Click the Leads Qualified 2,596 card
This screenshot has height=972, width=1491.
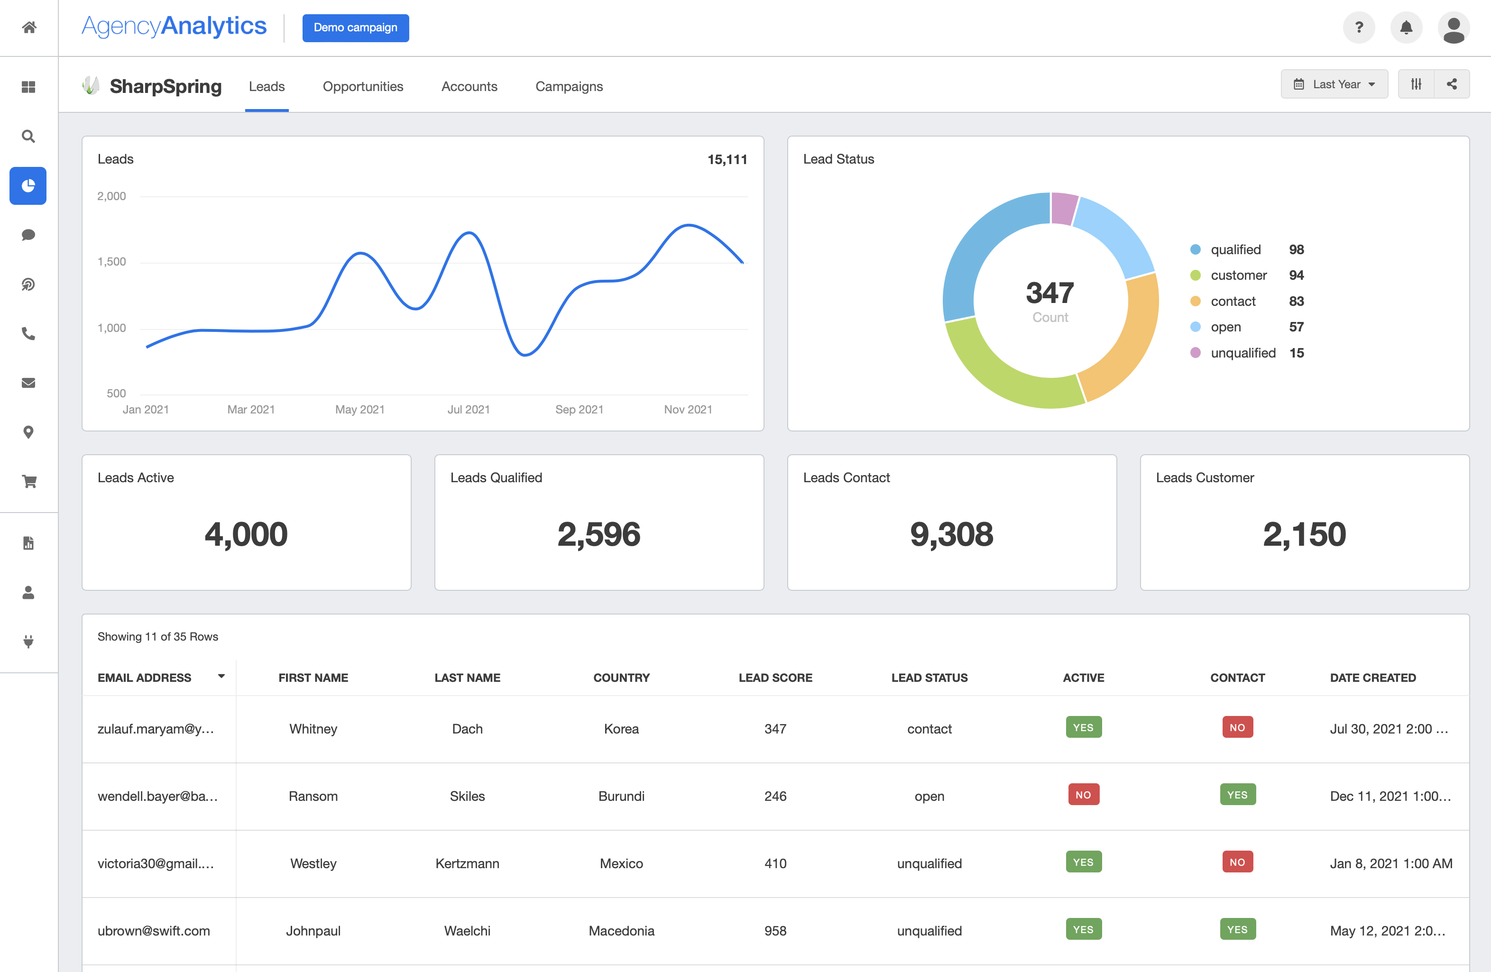(599, 523)
